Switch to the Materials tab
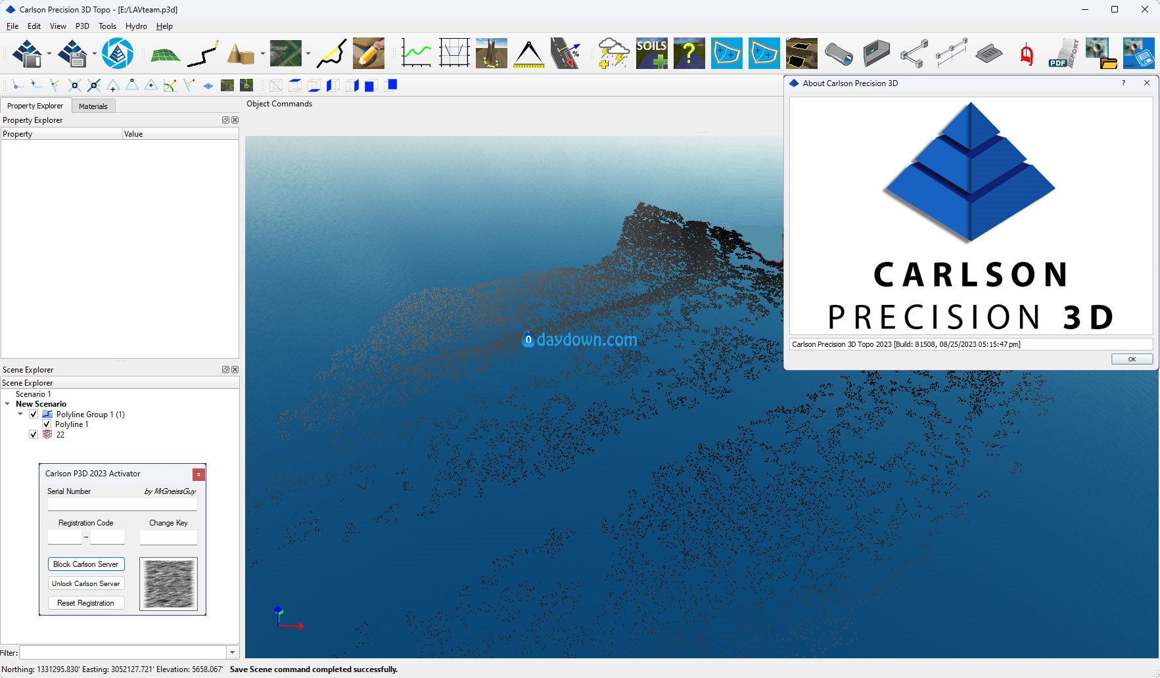Viewport: 1160px width, 678px height. 93,106
